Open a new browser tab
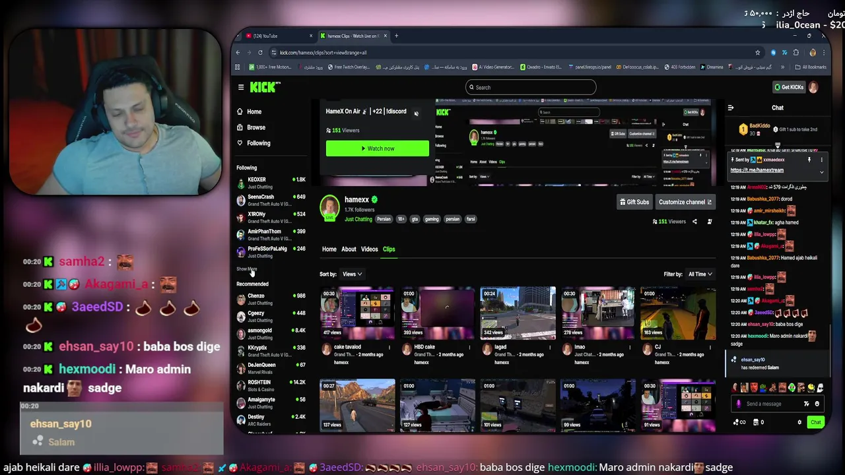 [396, 36]
